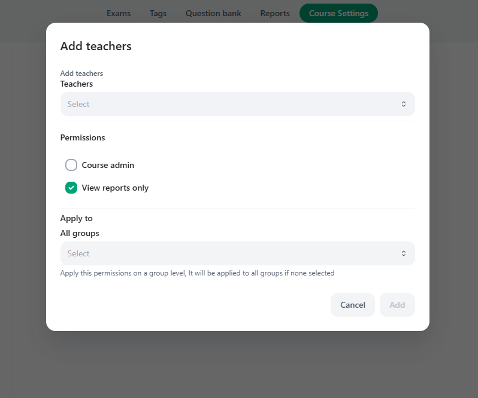Uncheck the View reports only checkbox
The height and width of the screenshot is (398, 478).
pyautogui.click(x=71, y=188)
